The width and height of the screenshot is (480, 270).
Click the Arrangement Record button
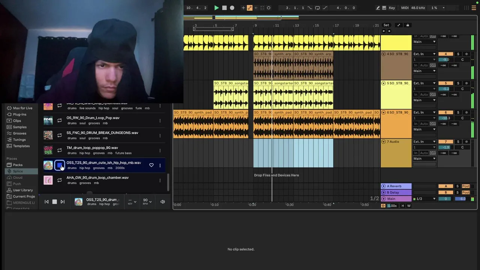tap(232, 8)
